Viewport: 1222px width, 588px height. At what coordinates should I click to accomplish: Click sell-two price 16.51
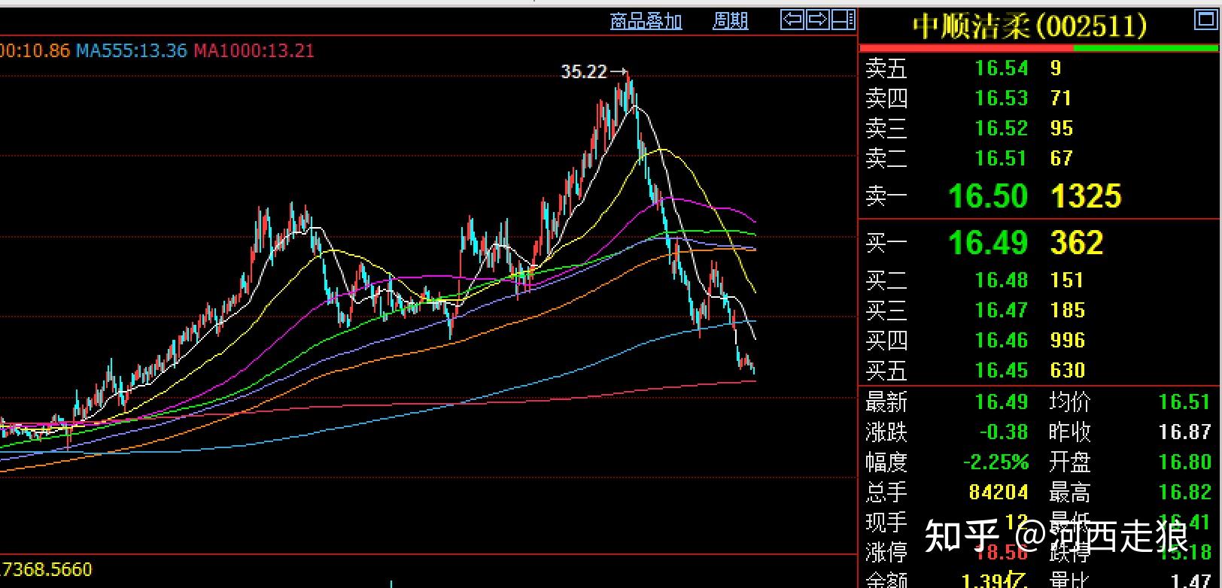1001,159
